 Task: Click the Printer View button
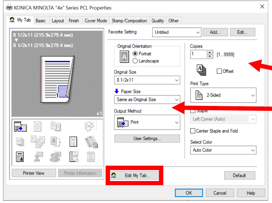pyautogui.click(x=34, y=173)
